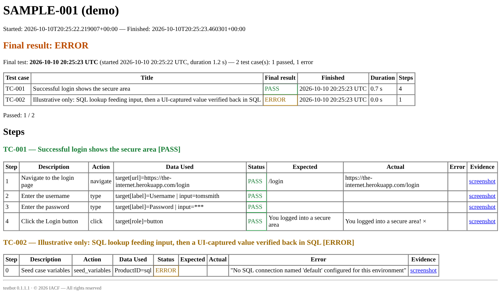Open screenshot link for Enter the password step

pos(482,207)
